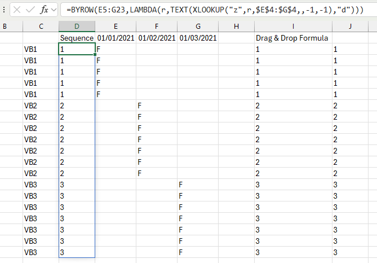This screenshot has height=263, width=377.
Task: Click column I value 1 in first VB1 row
Action: pos(294,49)
